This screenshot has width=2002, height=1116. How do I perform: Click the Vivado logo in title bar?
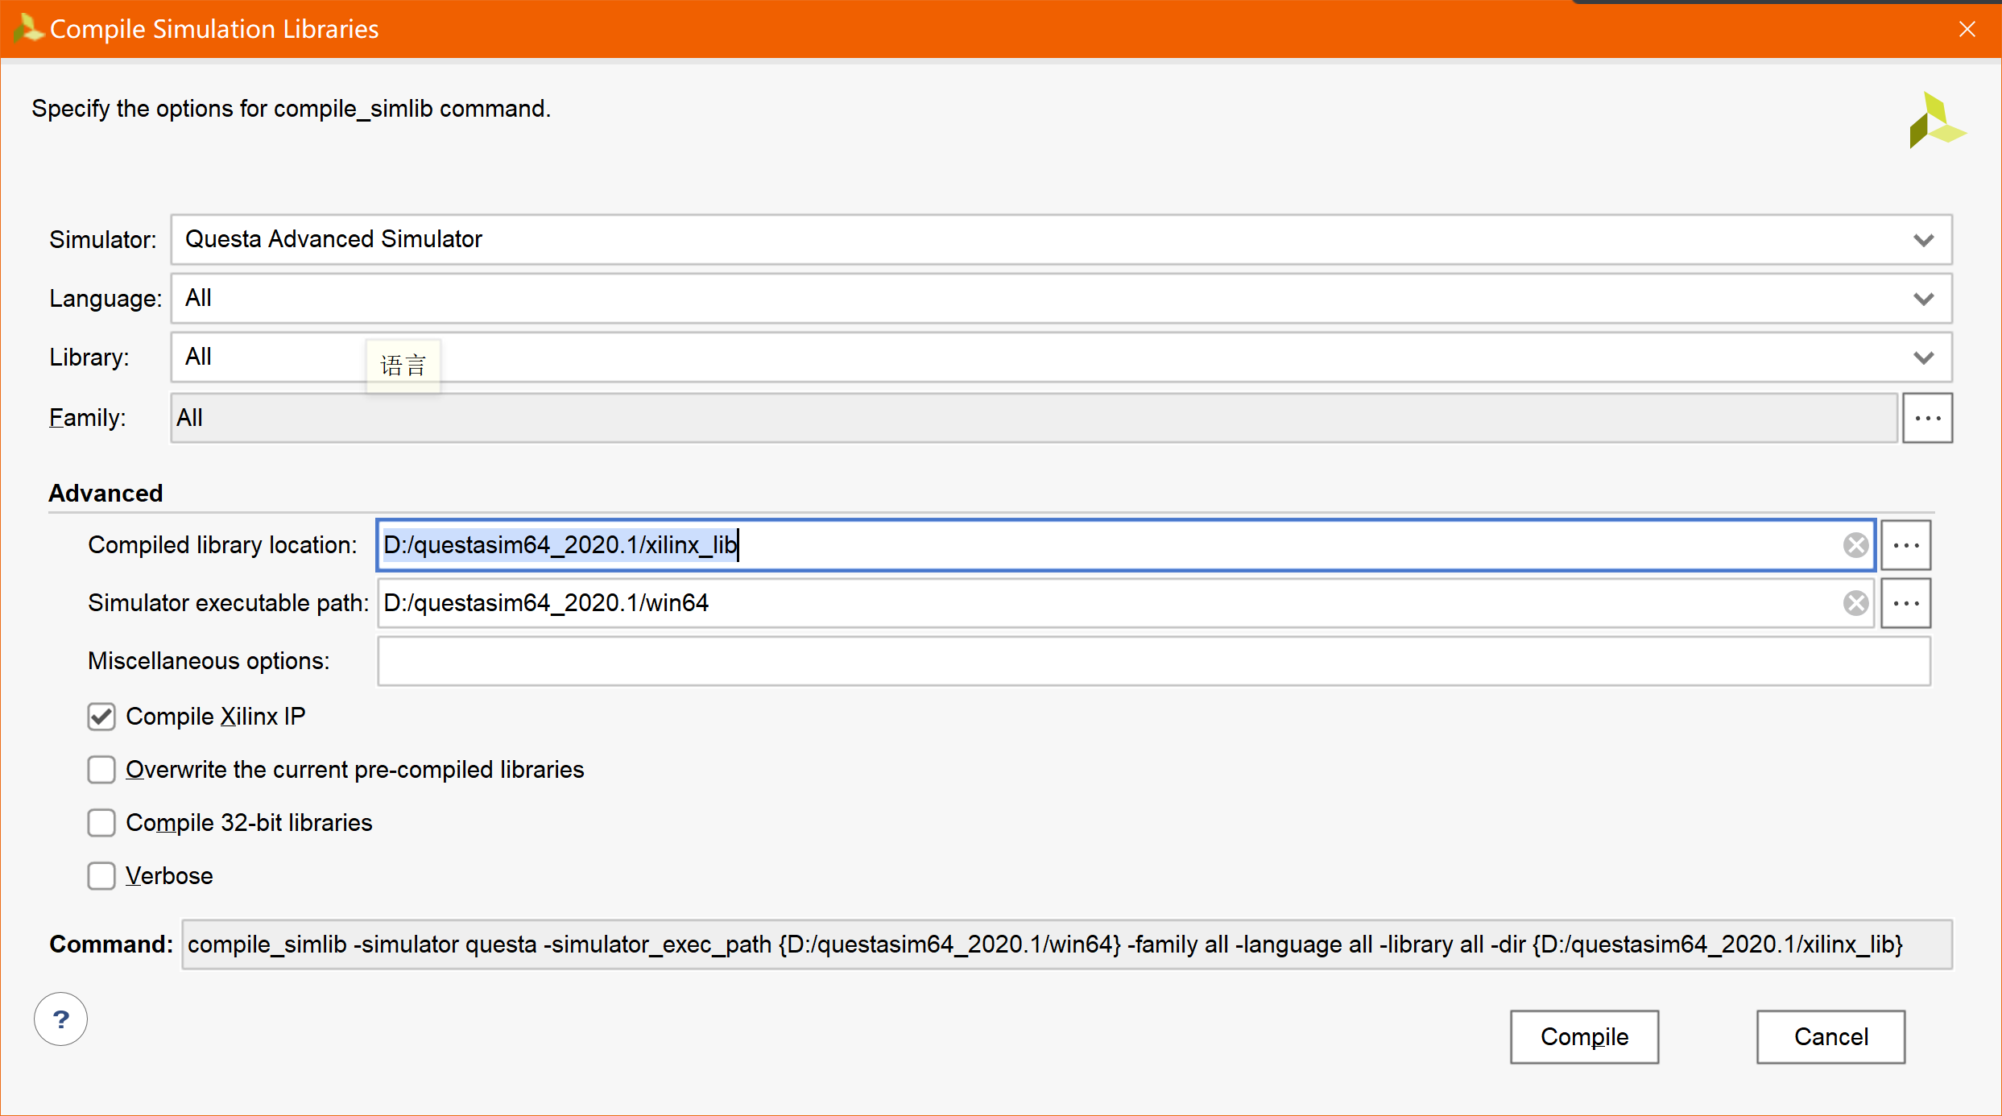click(27, 28)
